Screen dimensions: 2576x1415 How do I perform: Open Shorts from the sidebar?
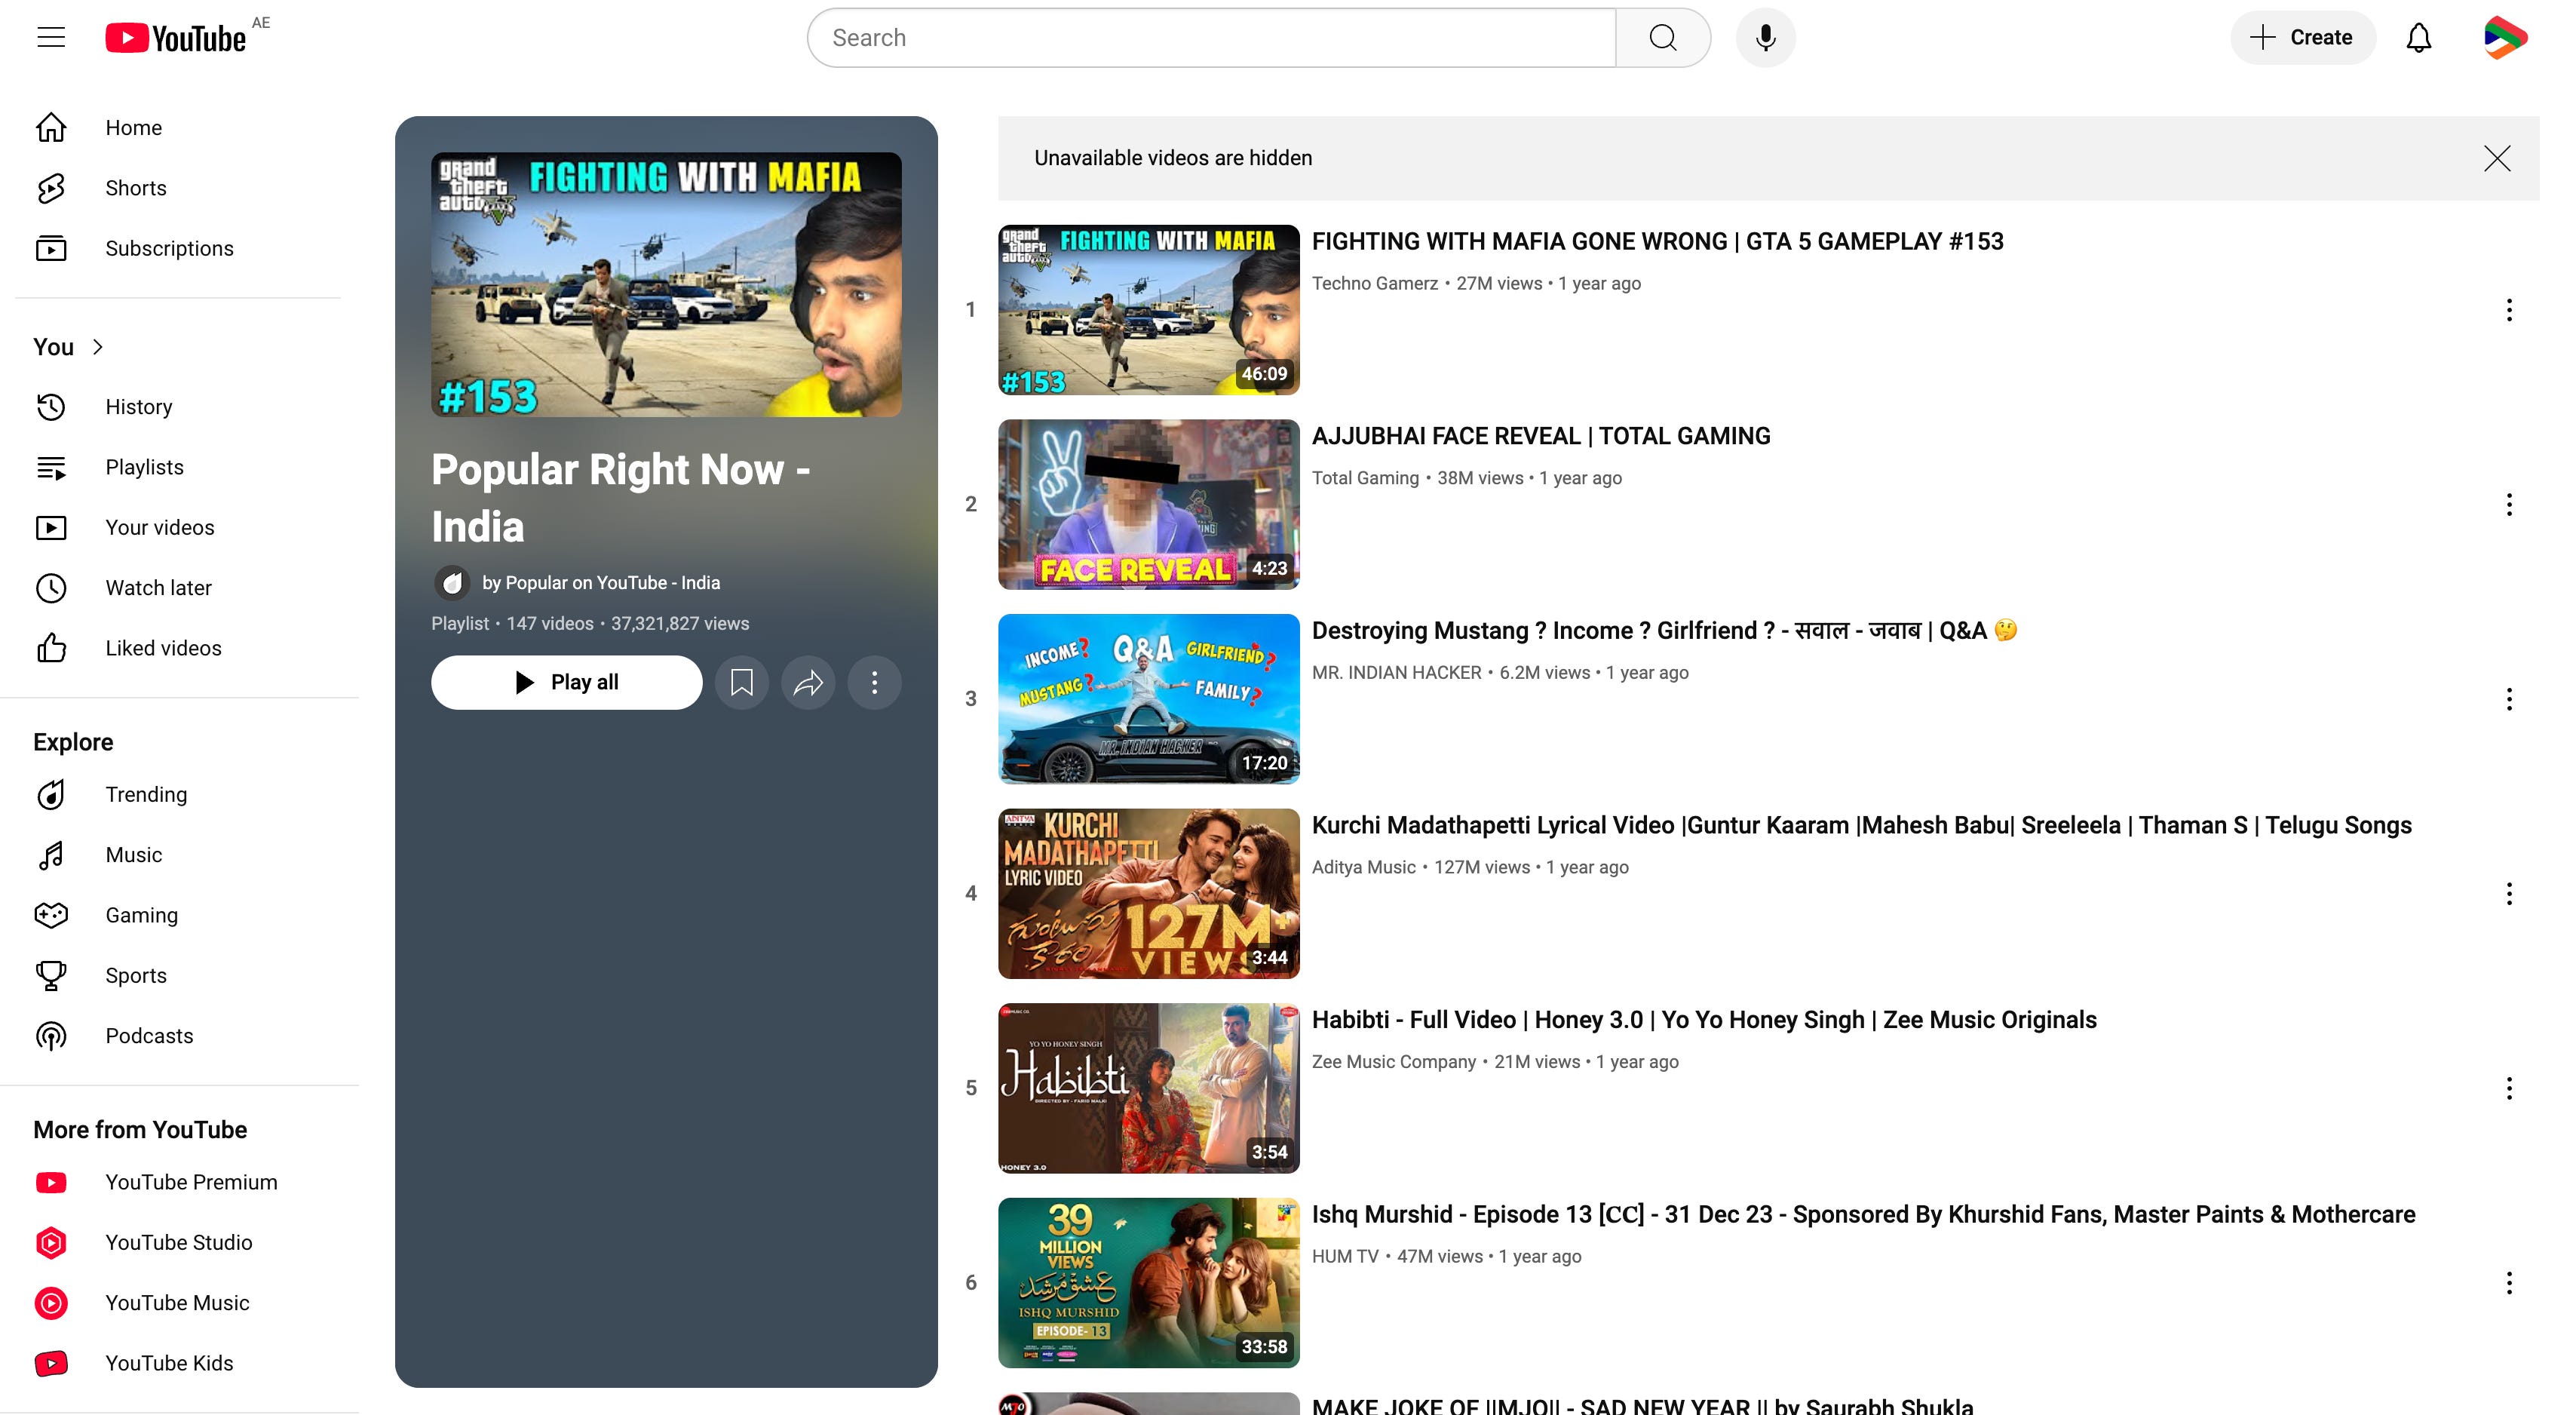pyautogui.click(x=135, y=188)
